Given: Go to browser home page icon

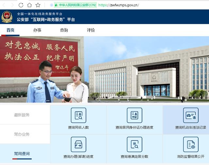Looking at the screenshot, I should coord(29,5).
